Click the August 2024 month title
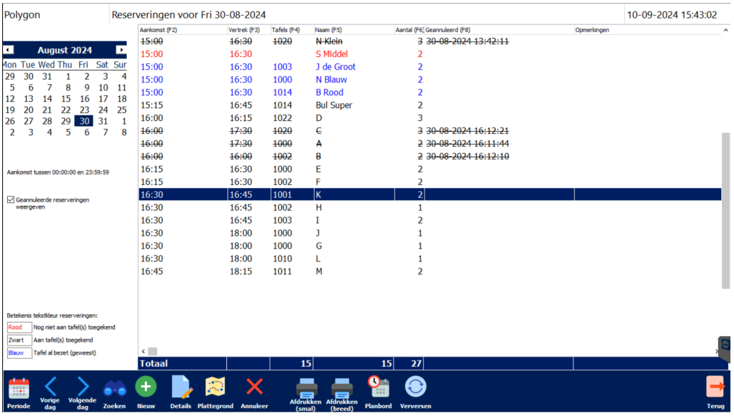The width and height of the screenshot is (734, 418). tap(65, 50)
